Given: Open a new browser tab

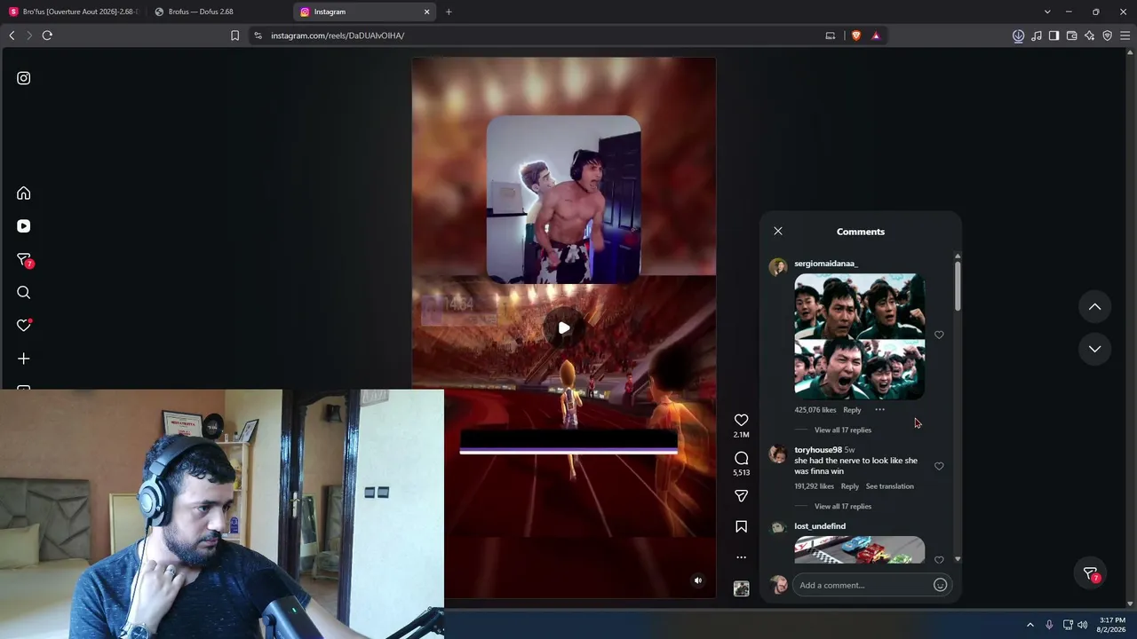Looking at the screenshot, I should (449, 12).
